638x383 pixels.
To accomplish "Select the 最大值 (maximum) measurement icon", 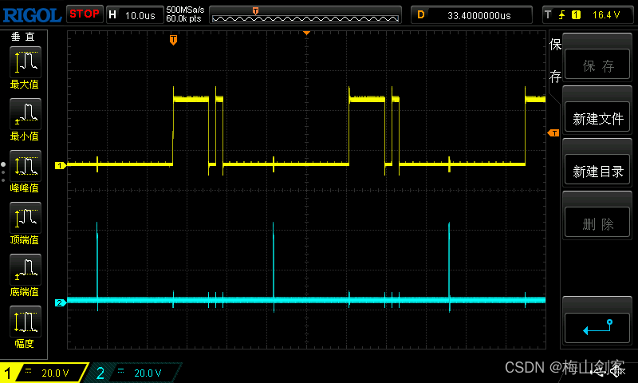I will 26,62.
